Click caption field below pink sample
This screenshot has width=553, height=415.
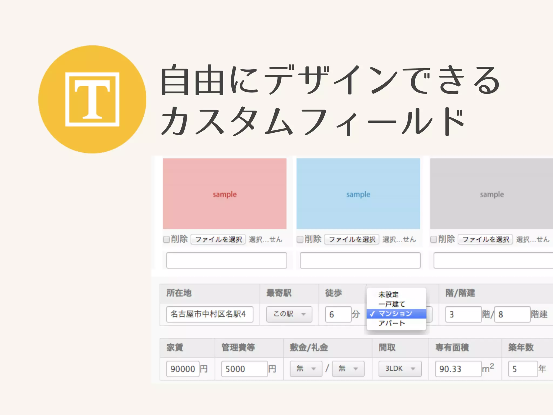pos(227,260)
